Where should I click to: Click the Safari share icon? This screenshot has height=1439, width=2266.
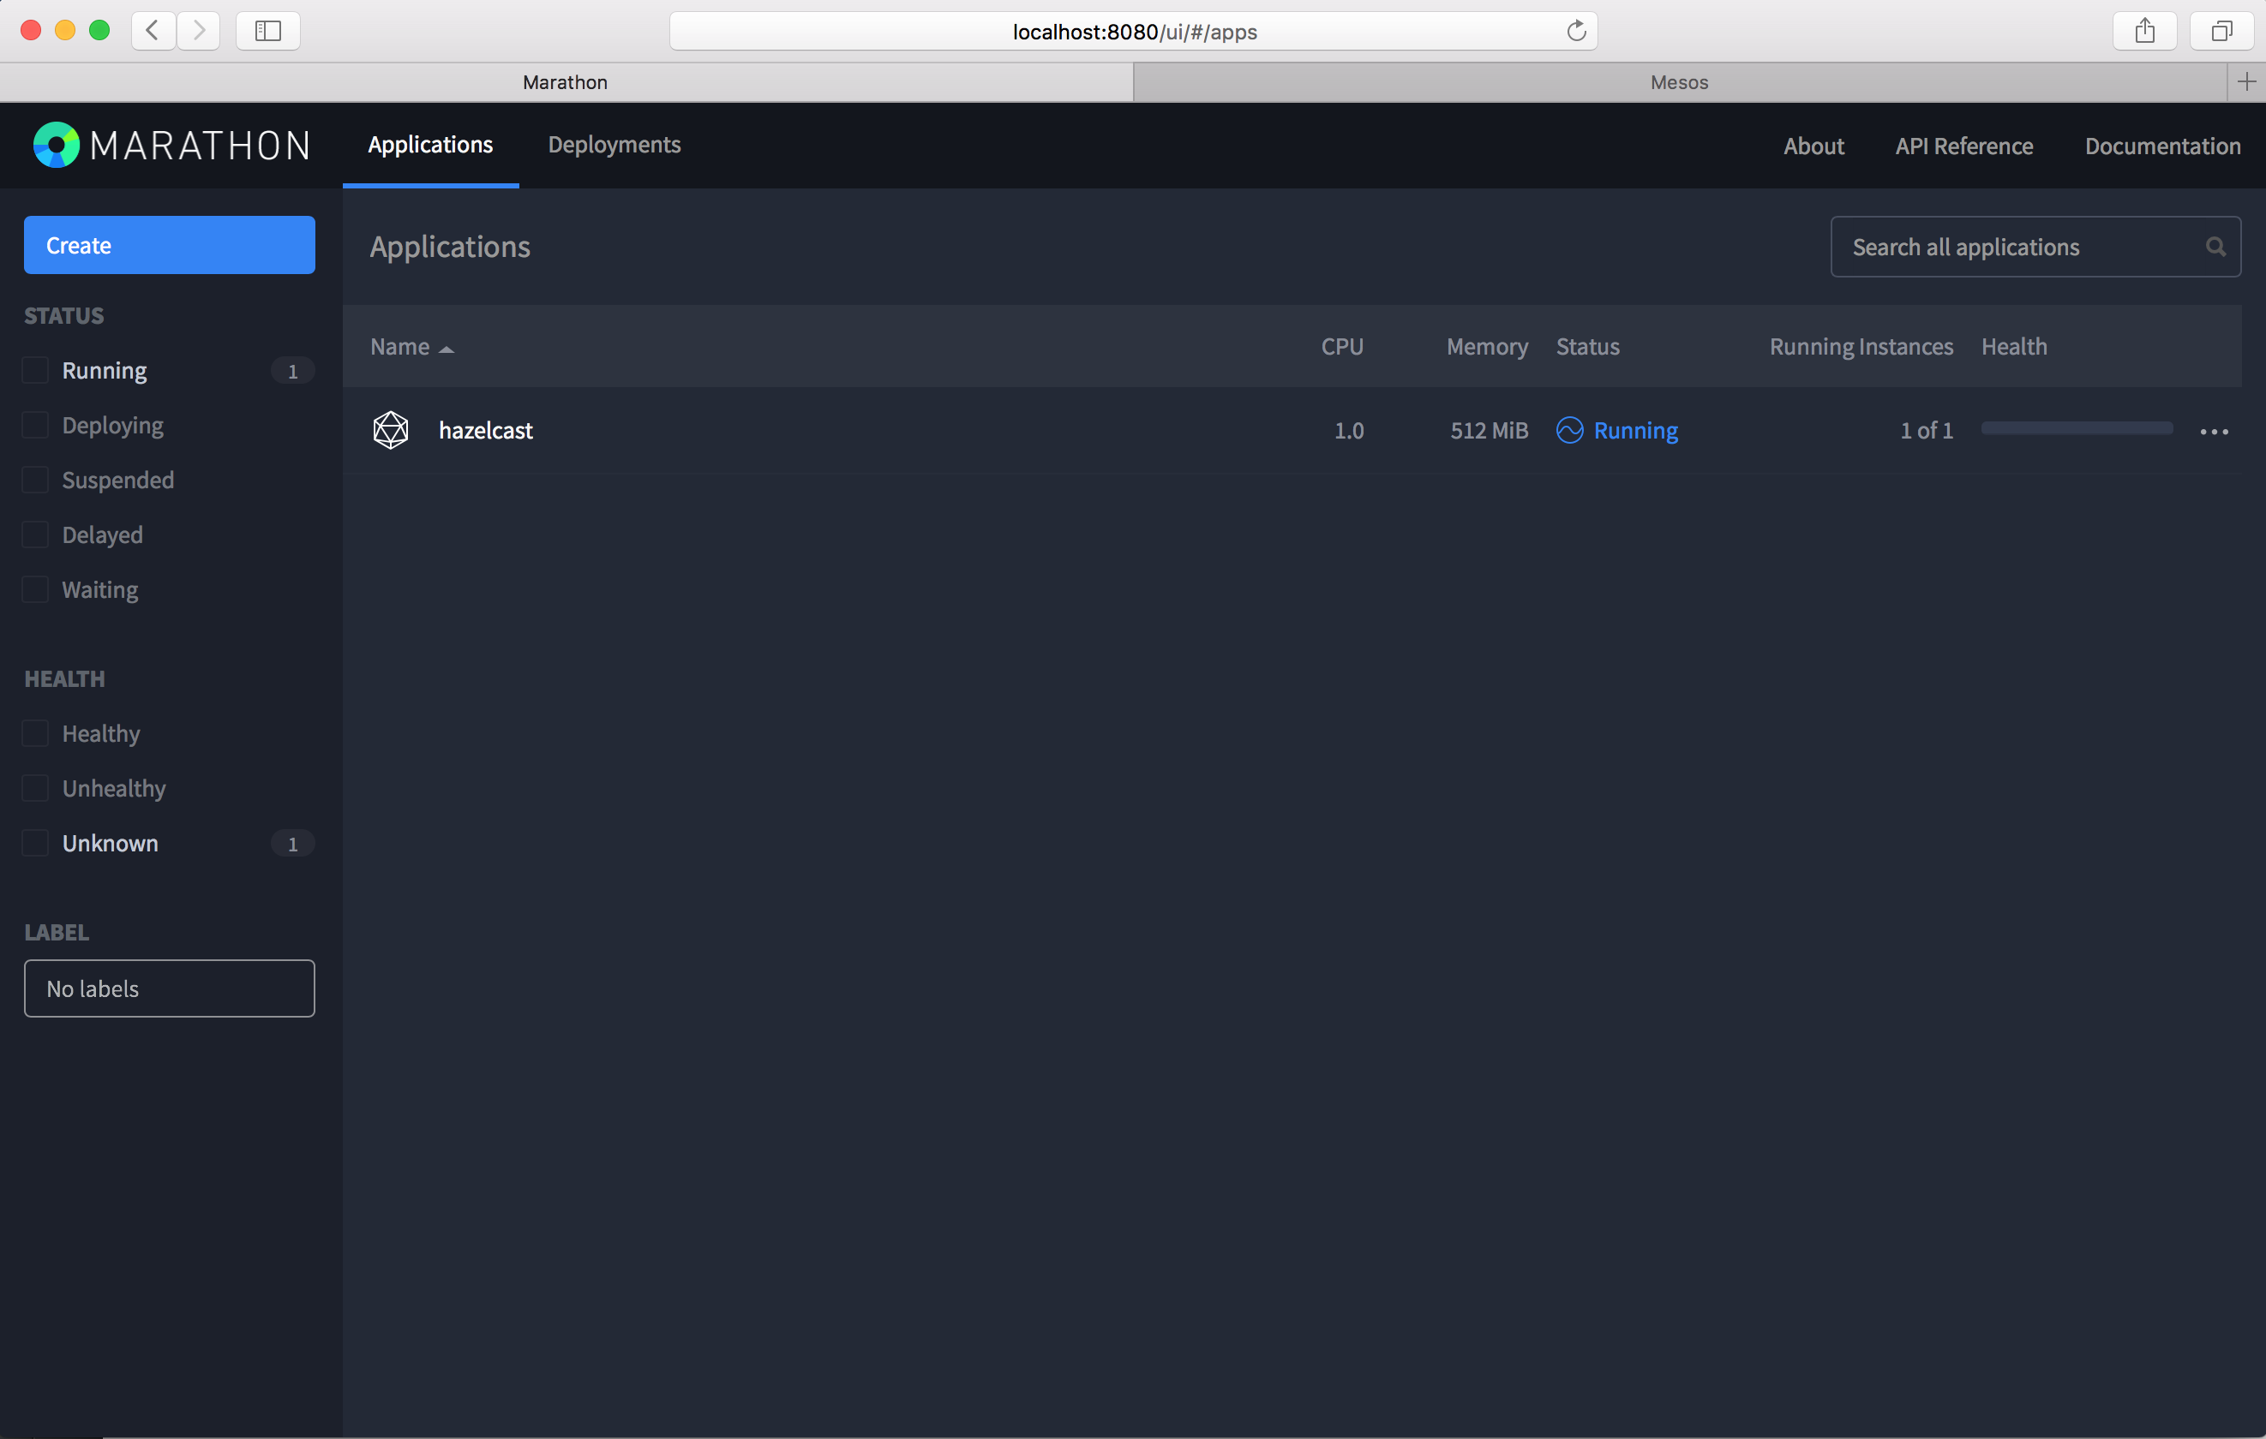pos(2144,31)
